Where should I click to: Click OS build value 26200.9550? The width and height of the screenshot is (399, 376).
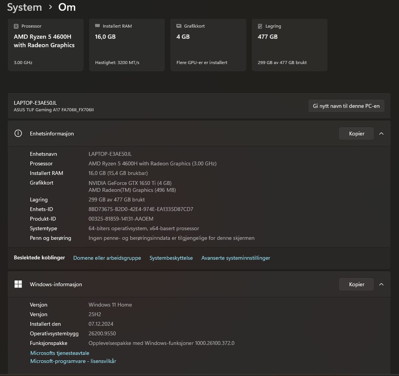(102, 334)
